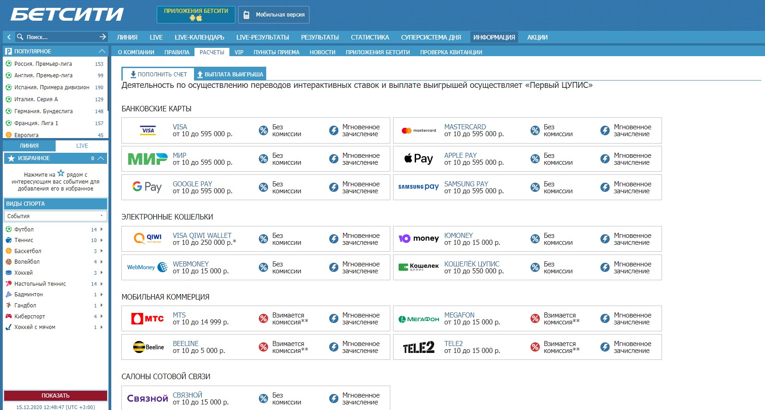Open the mobile version link

[274, 15]
